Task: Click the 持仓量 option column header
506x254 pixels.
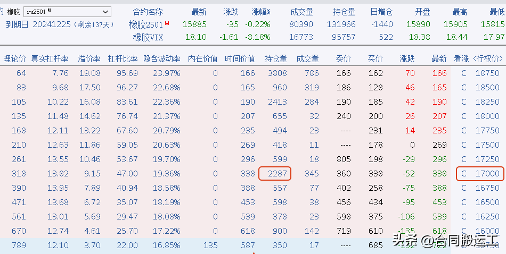Action: 275,58
